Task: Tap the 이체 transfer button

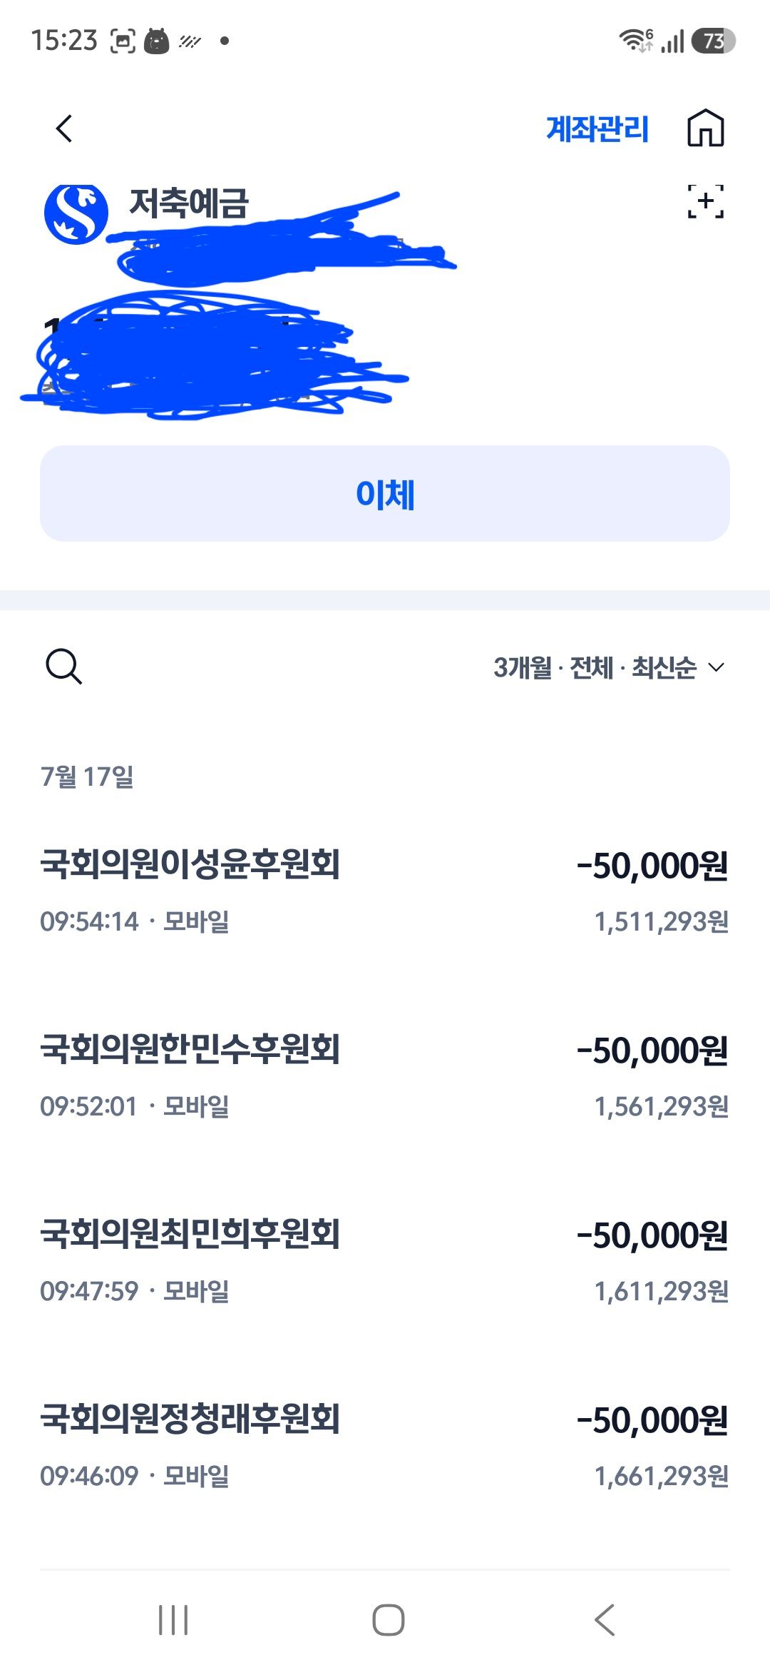Action: point(385,493)
